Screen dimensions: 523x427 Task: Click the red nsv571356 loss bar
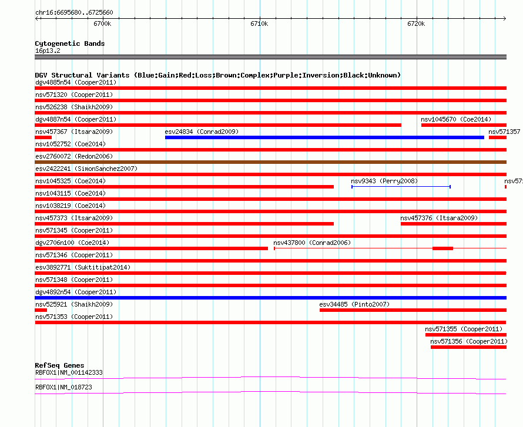468,347
